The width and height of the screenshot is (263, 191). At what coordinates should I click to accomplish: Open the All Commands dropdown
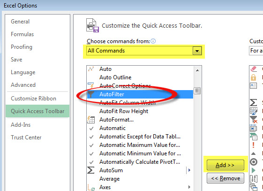click(144, 51)
